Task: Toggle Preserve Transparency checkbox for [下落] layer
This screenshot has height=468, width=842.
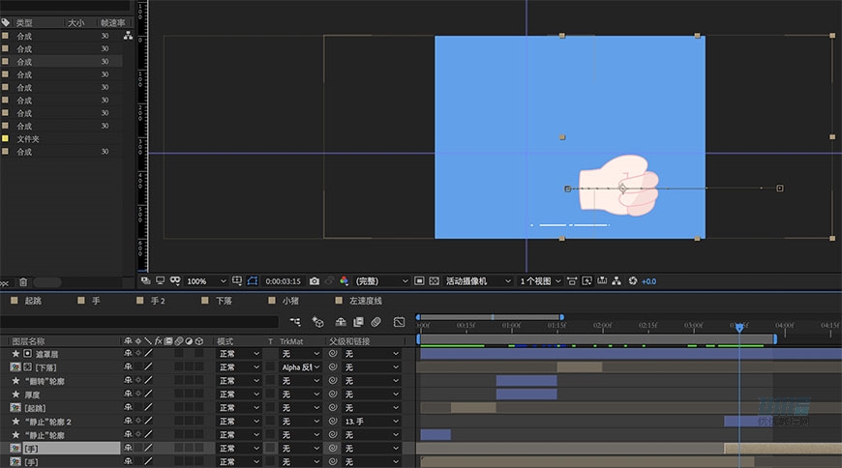Action: tap(270, 367)
